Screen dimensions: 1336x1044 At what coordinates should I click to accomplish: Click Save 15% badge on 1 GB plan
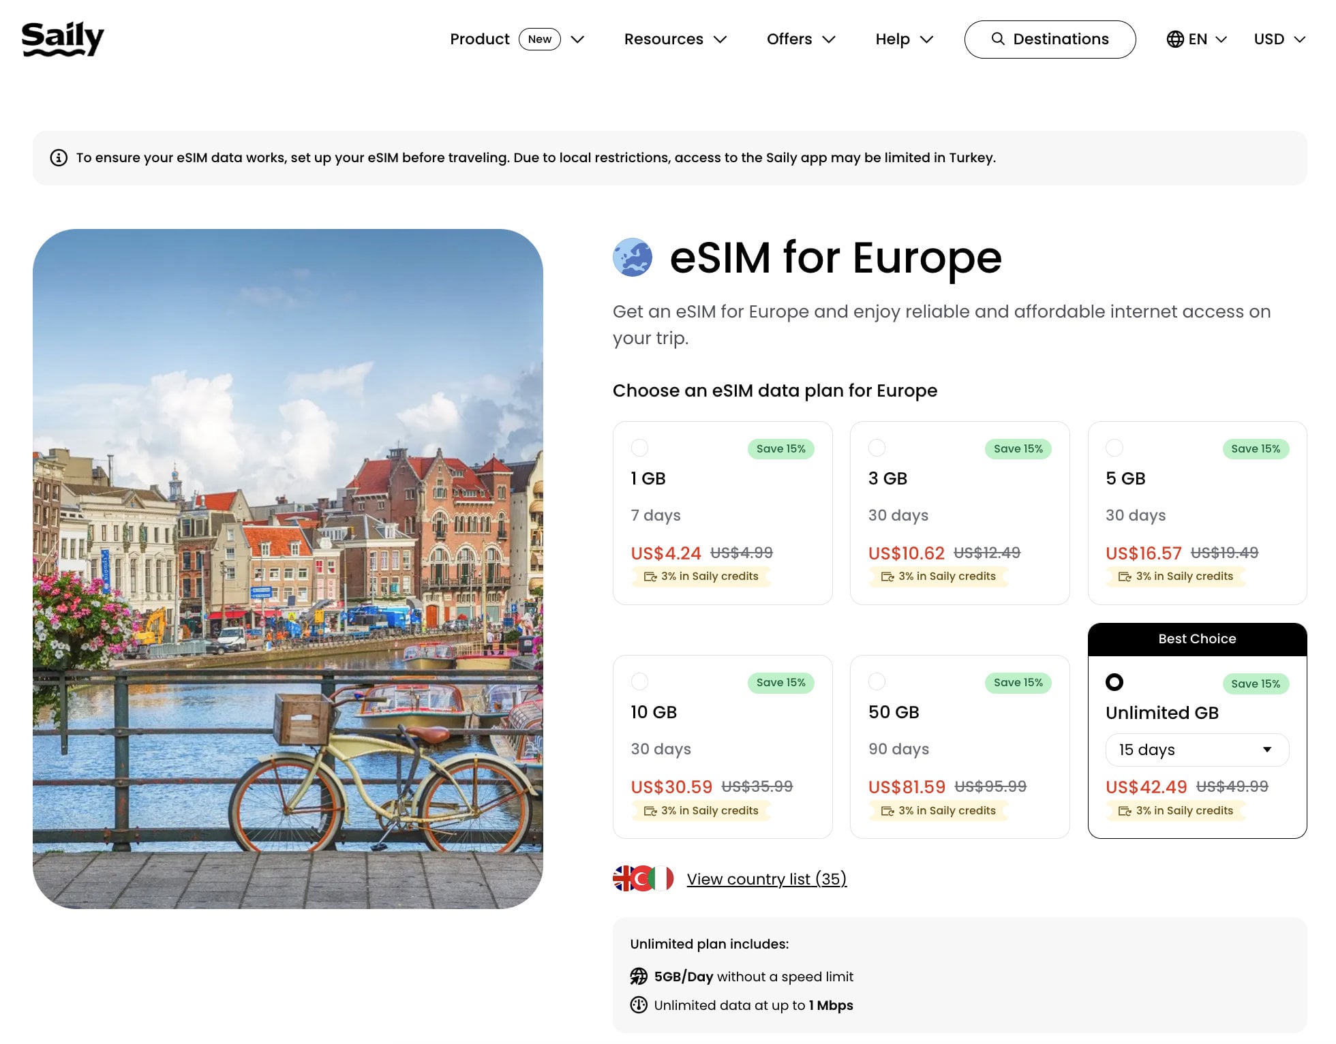780,448
